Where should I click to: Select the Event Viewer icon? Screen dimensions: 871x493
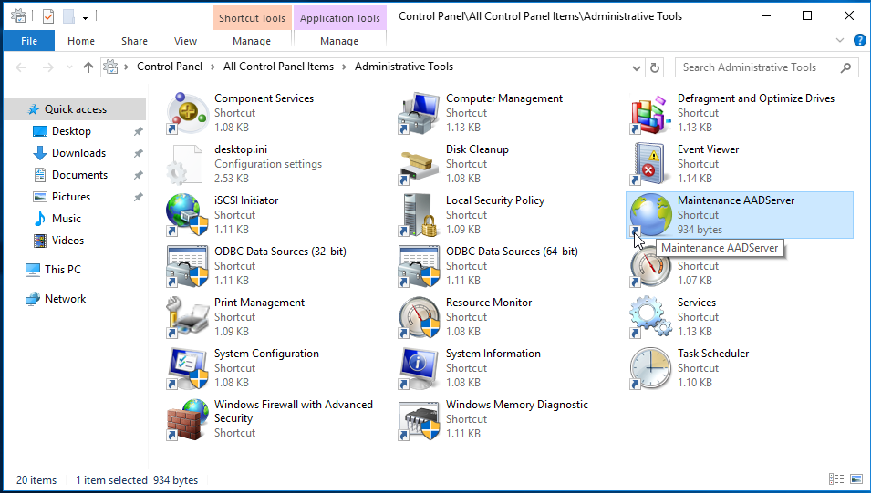651,164
